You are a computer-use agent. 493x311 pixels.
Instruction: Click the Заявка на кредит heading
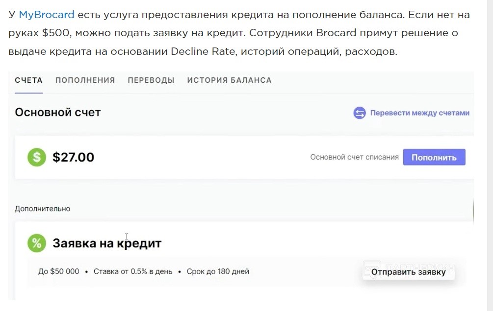click(106, 243)
